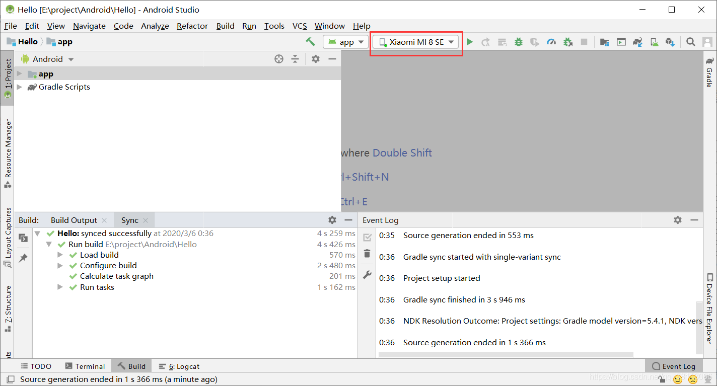Hide the Build panel with minus icon
717x386 pixels.
pyautogui.click(x=348, y=220)
